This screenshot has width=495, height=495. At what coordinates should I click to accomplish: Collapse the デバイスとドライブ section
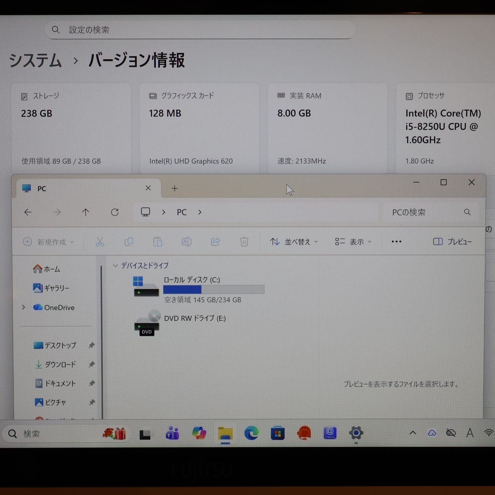click(116, 265)
